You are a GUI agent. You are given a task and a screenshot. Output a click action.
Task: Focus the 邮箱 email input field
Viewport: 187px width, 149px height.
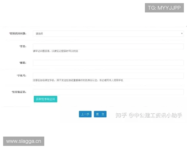point(108,63)
